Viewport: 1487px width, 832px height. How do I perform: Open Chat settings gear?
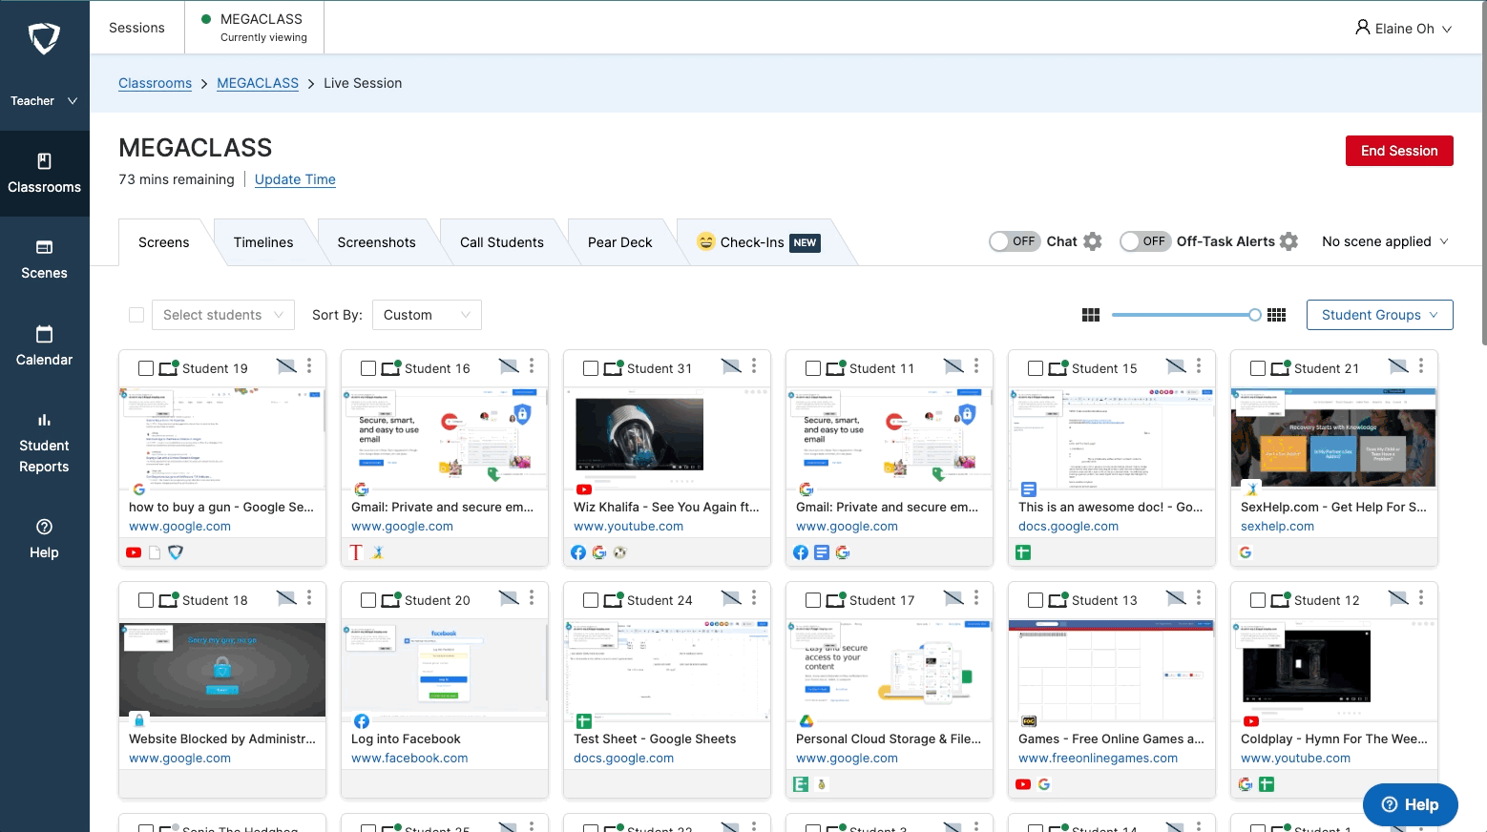[x=1093, y=241]
